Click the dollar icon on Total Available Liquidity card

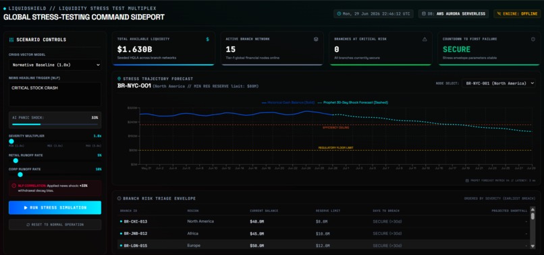click(207, 40)
